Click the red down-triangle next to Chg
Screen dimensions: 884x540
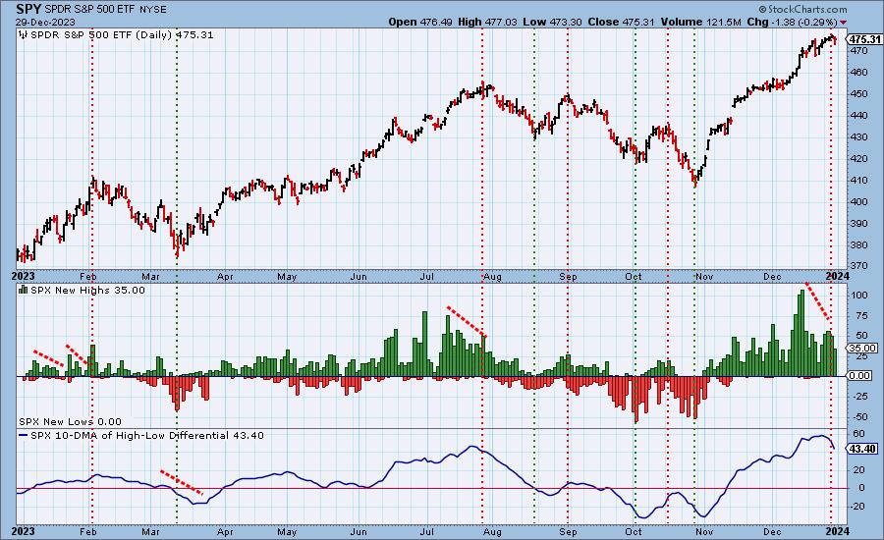[x=844, y=23]
